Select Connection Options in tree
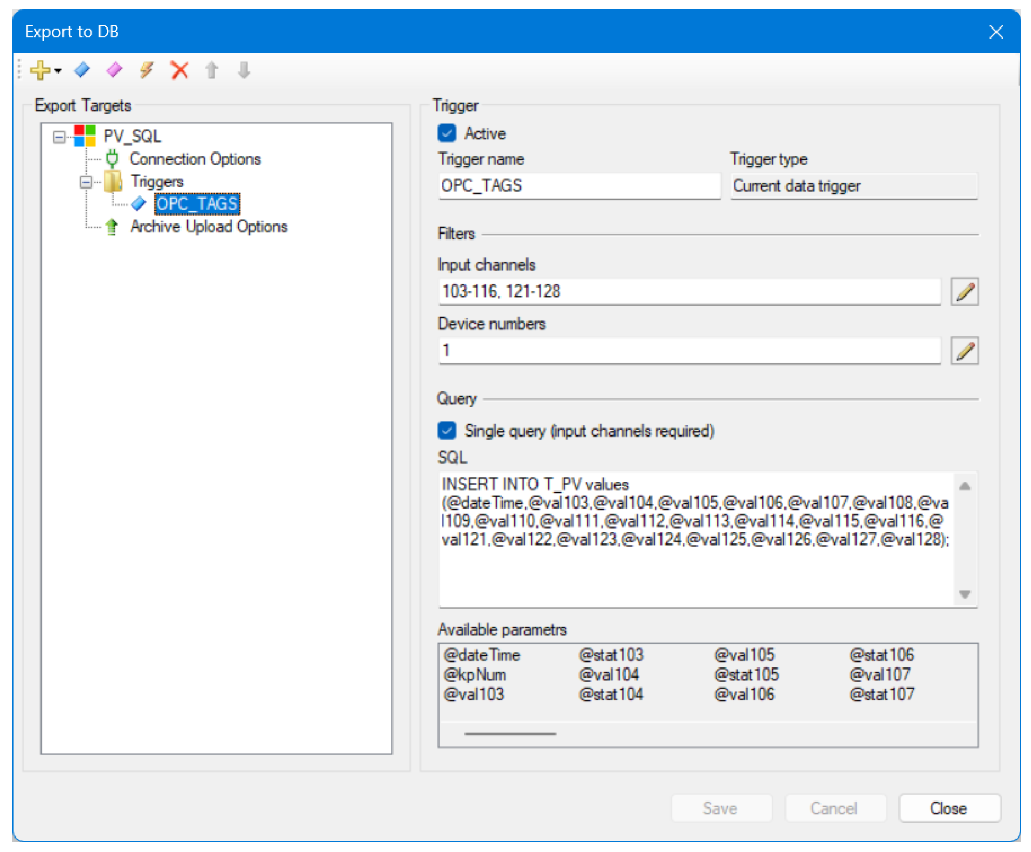The width and height of the screenshot is (1031, 852). click(x=195, y=159)
